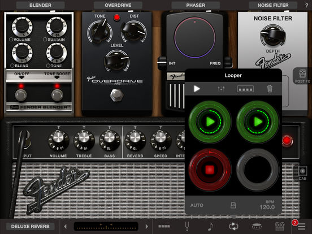Adjust the amp VOLUME knob
Viewport: 312px width, 234px height.
(x=58, y=140)
